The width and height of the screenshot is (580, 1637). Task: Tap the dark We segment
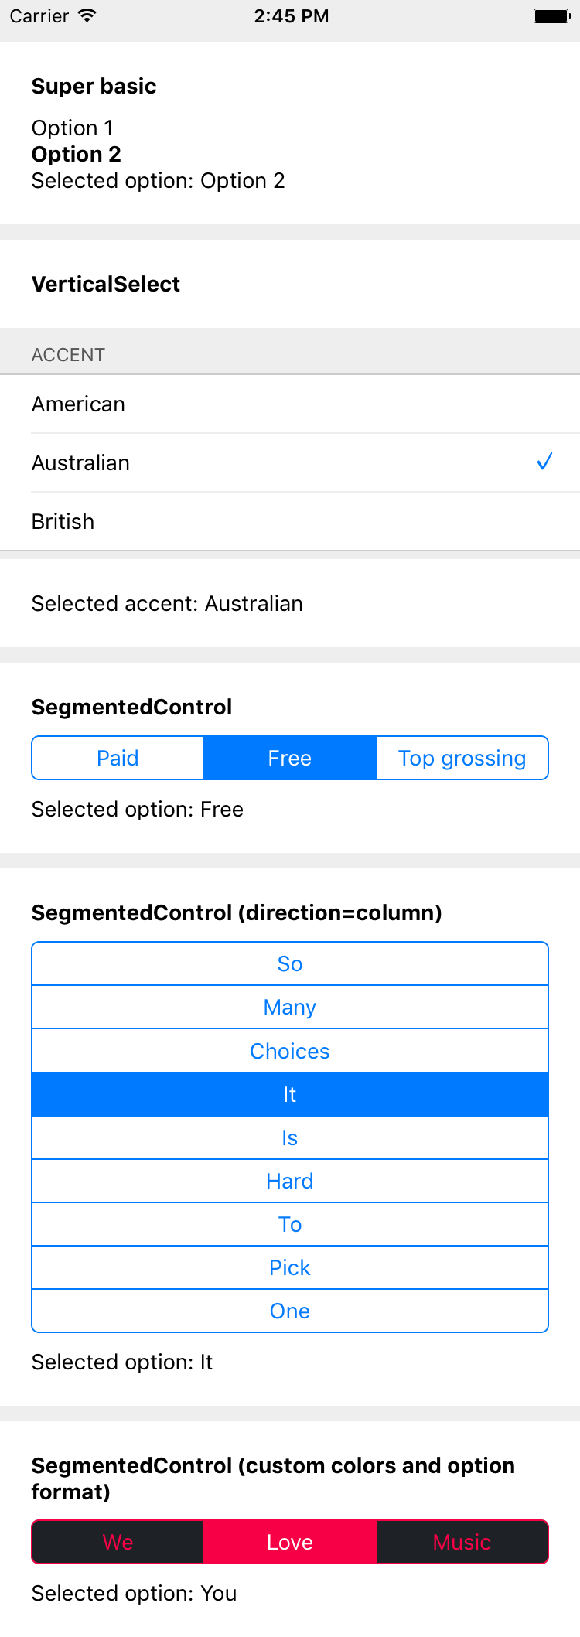point(118,1542)
